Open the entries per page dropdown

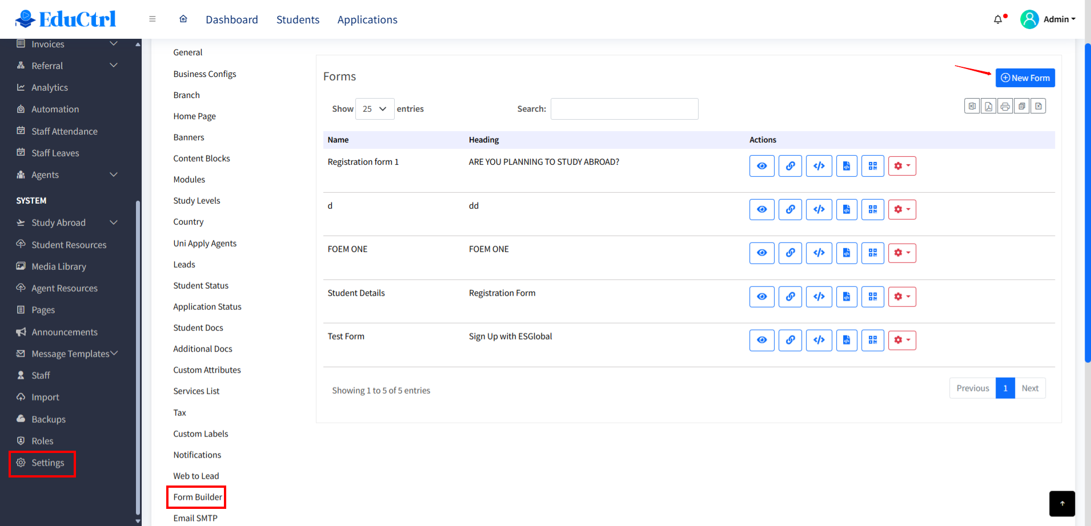tap(375, 109)
